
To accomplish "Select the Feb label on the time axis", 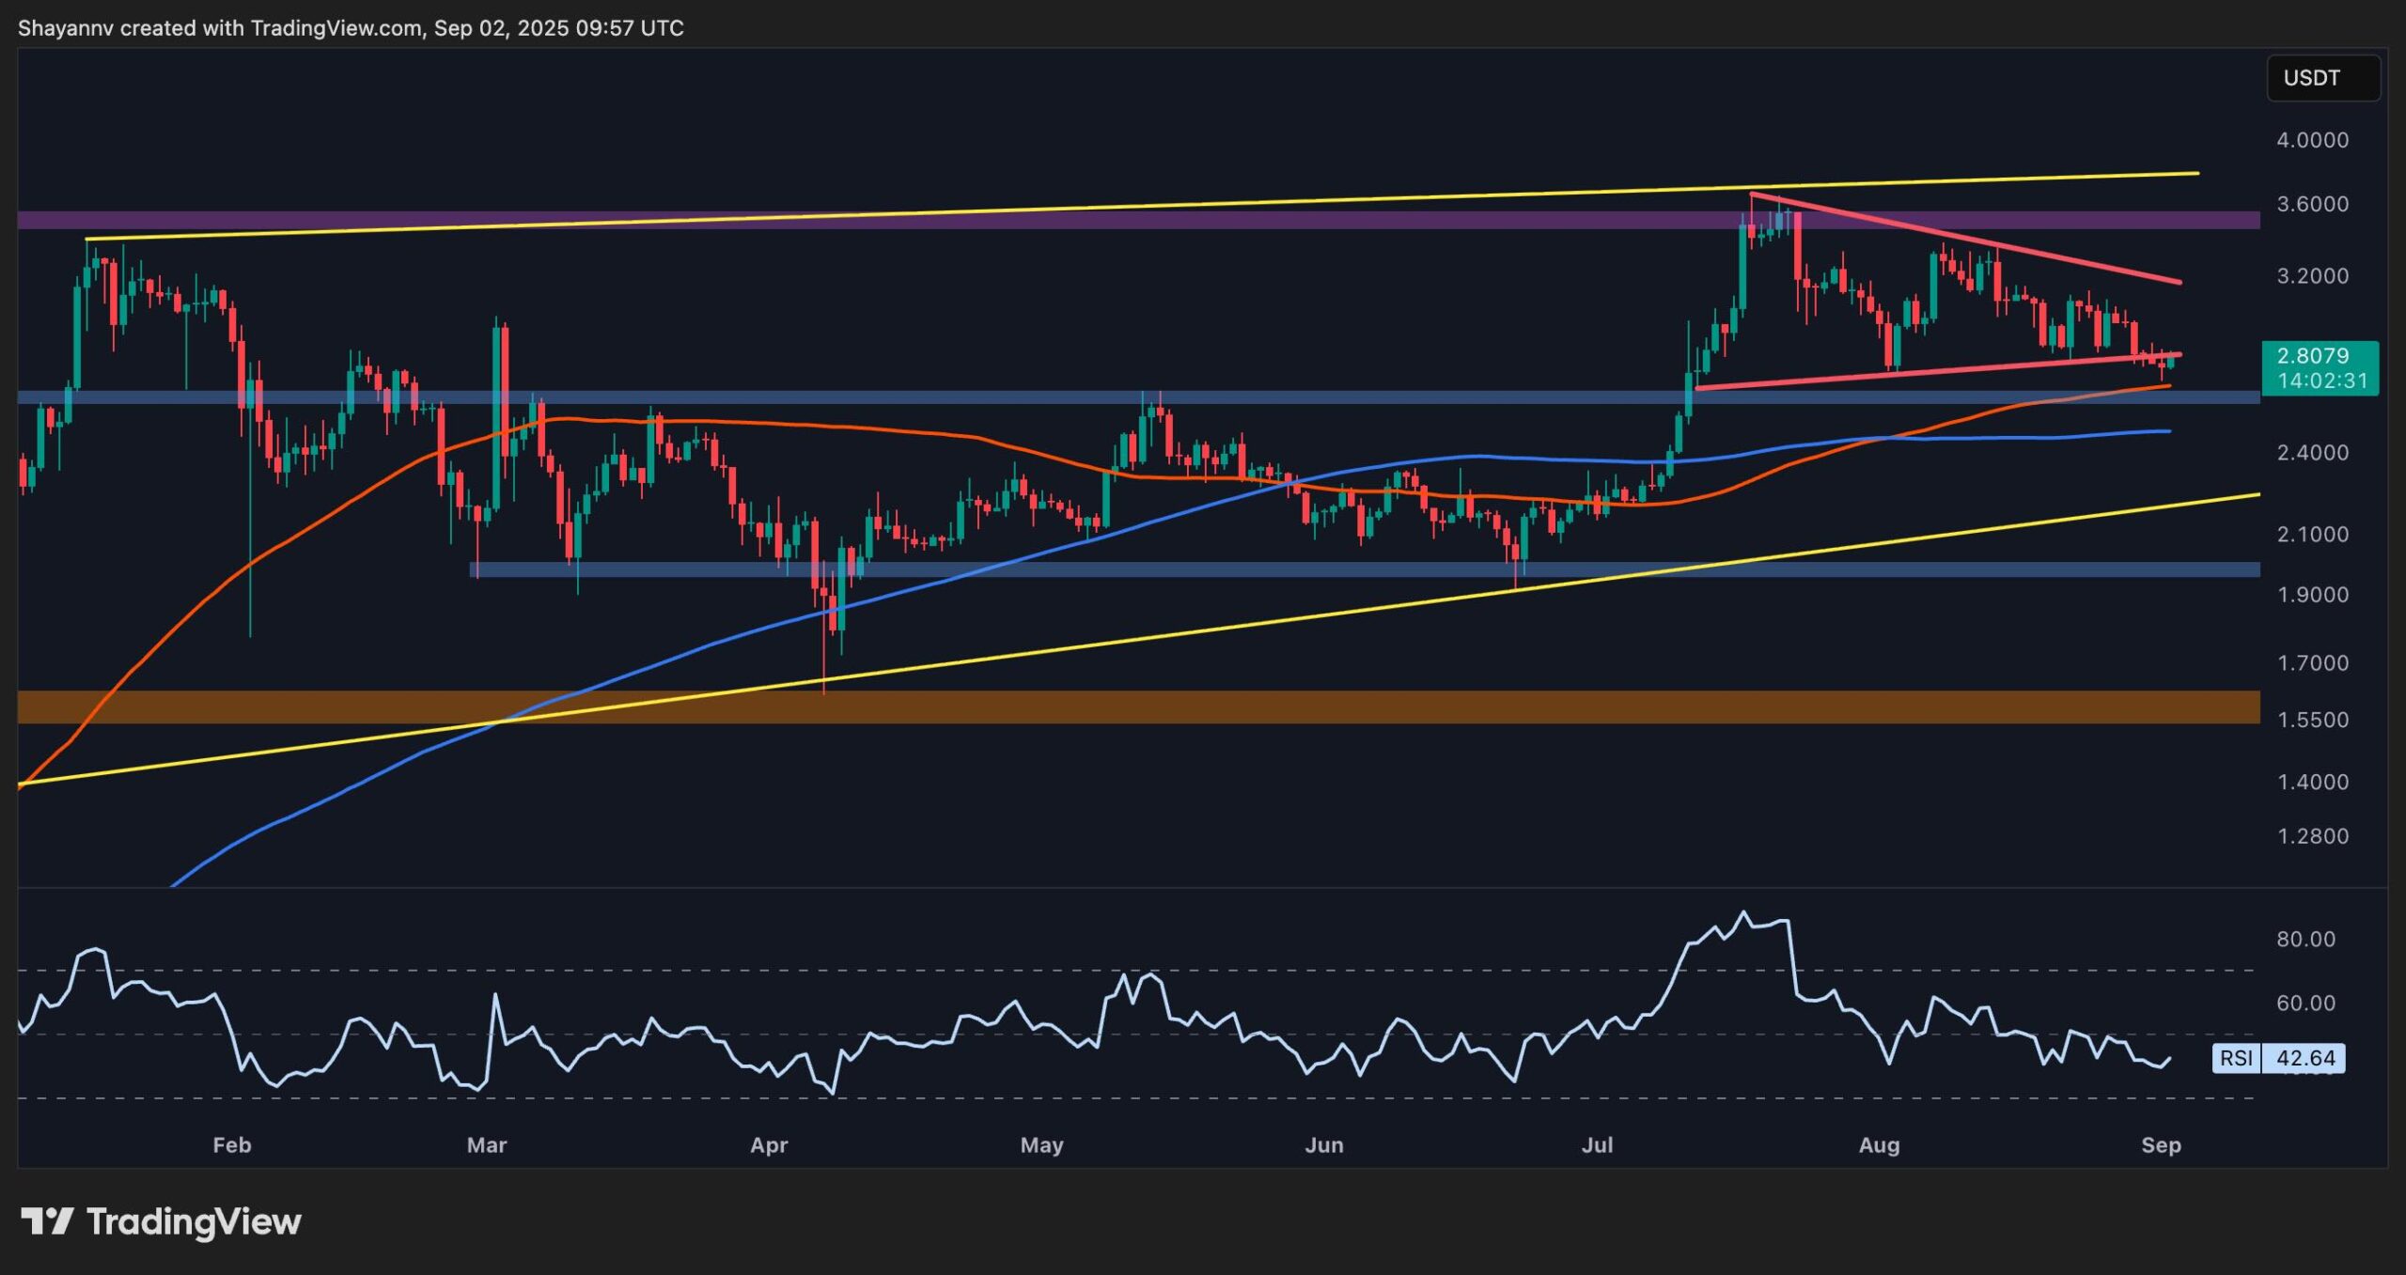I will (232, 1144).
